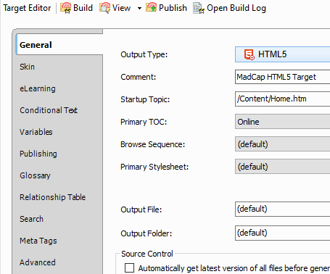Click the Output File field
Viewport: 330px width, 274px height.
pyautogui.click(x=282, y=209)
